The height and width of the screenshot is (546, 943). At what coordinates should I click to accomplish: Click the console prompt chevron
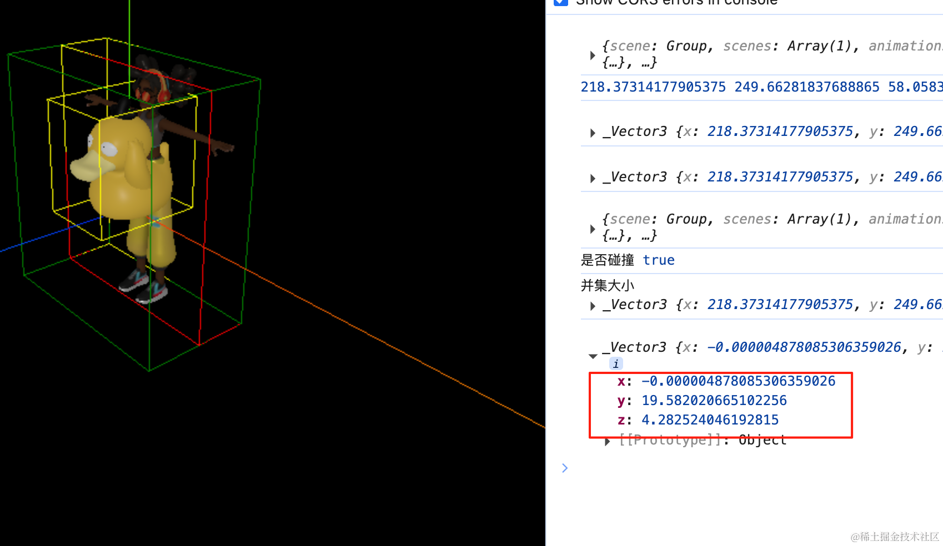565,468
